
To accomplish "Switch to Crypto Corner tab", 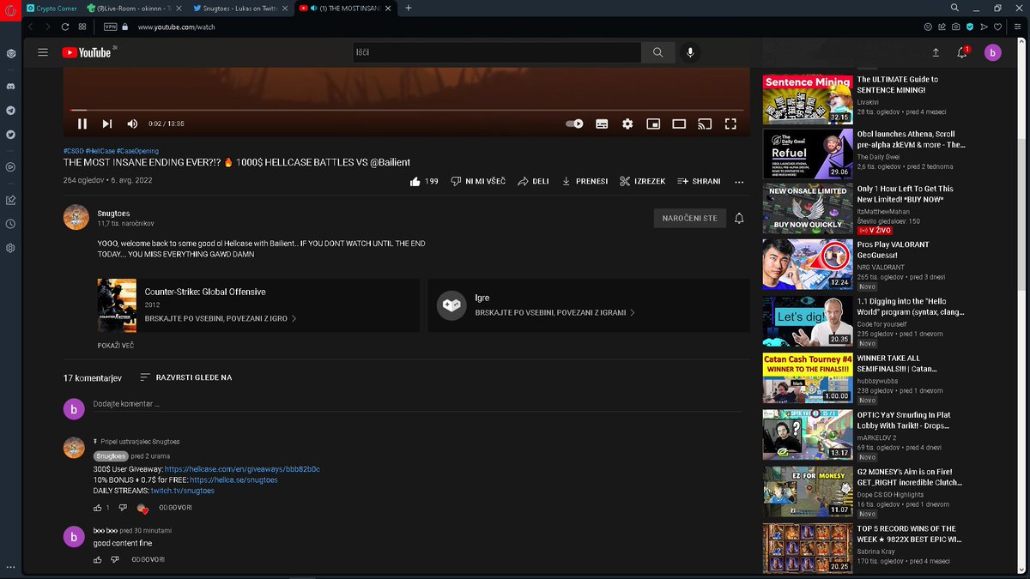I will 53,8.
